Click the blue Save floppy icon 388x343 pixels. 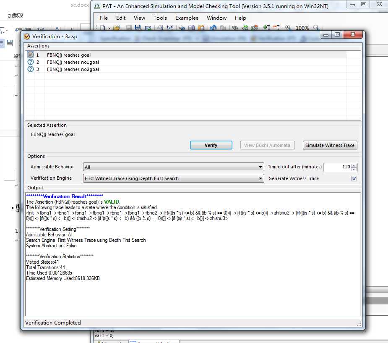tap(138, 28)
